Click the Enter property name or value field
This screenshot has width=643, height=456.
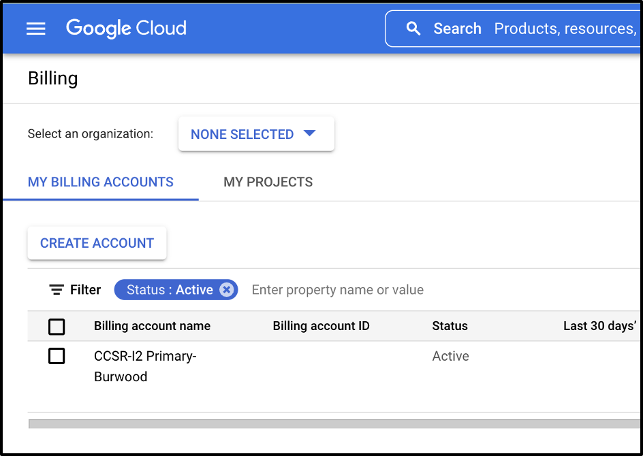[338, 290]
